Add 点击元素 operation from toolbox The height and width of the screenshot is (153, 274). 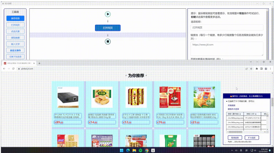(x=15, y=31)
